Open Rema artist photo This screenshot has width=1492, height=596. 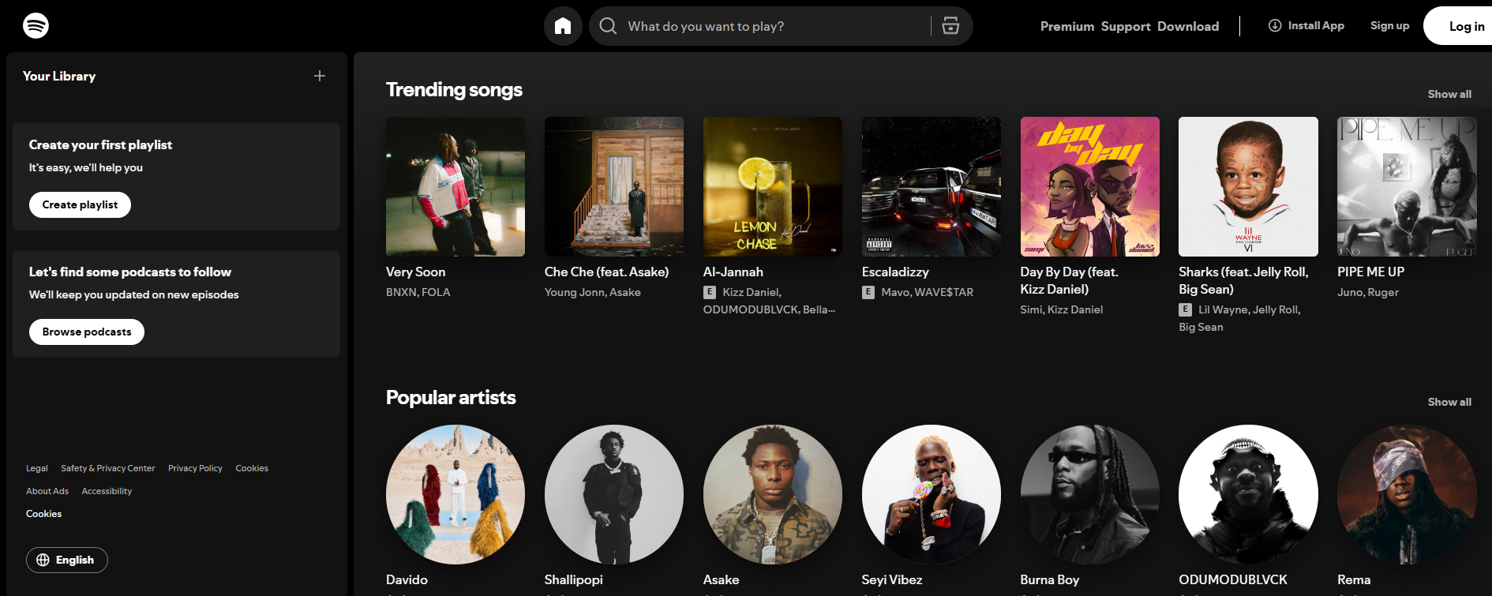click(1407, 494)
